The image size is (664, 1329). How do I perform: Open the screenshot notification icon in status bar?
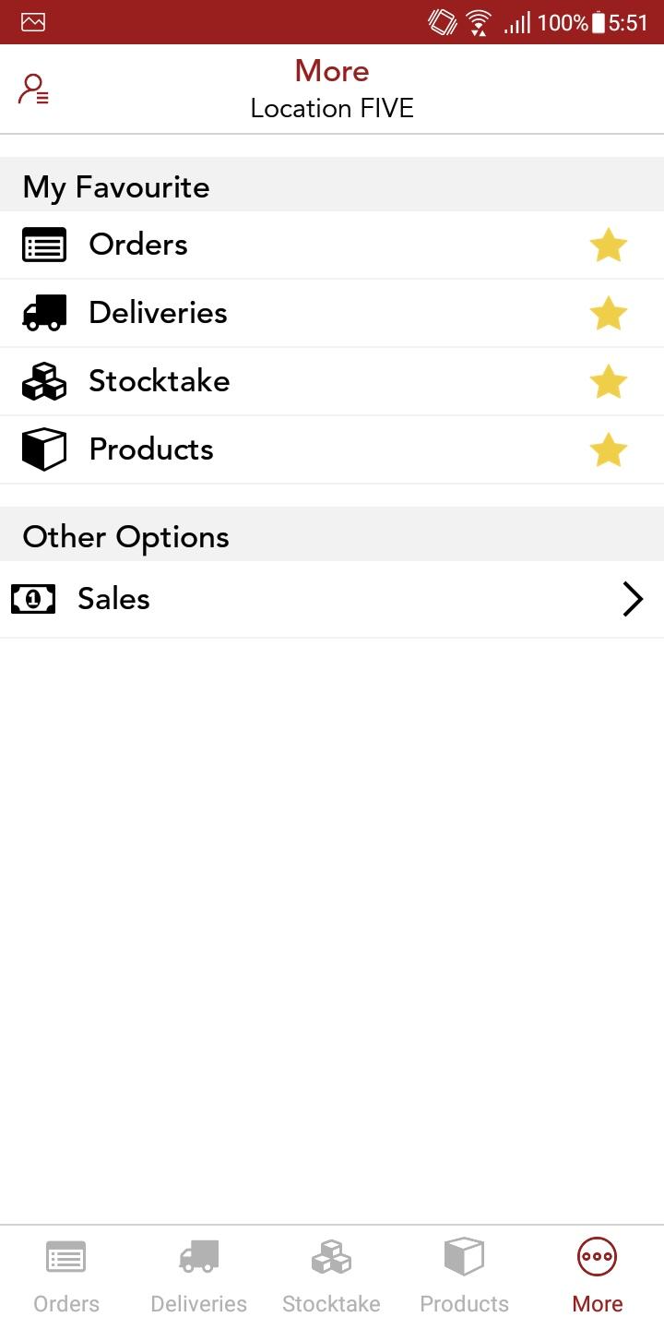(x=33, y=22)
